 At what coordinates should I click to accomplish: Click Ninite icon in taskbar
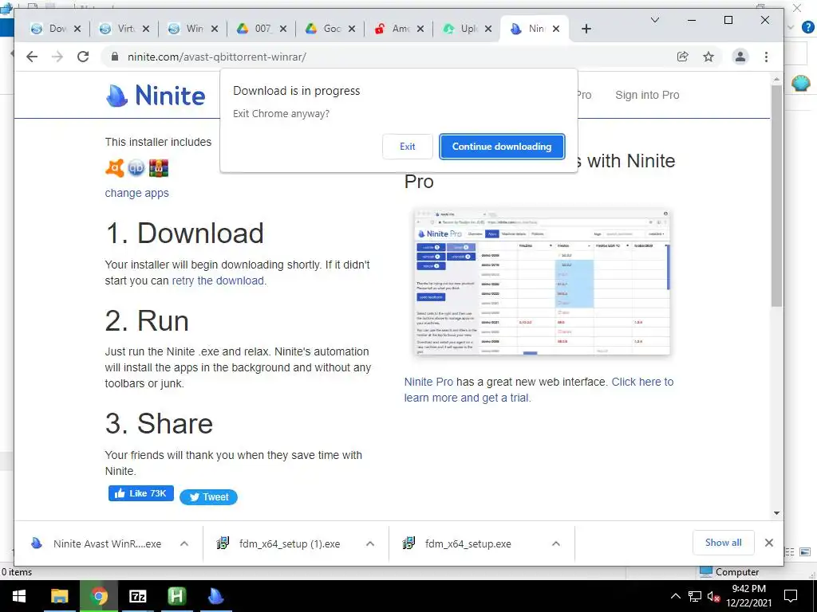215,596
